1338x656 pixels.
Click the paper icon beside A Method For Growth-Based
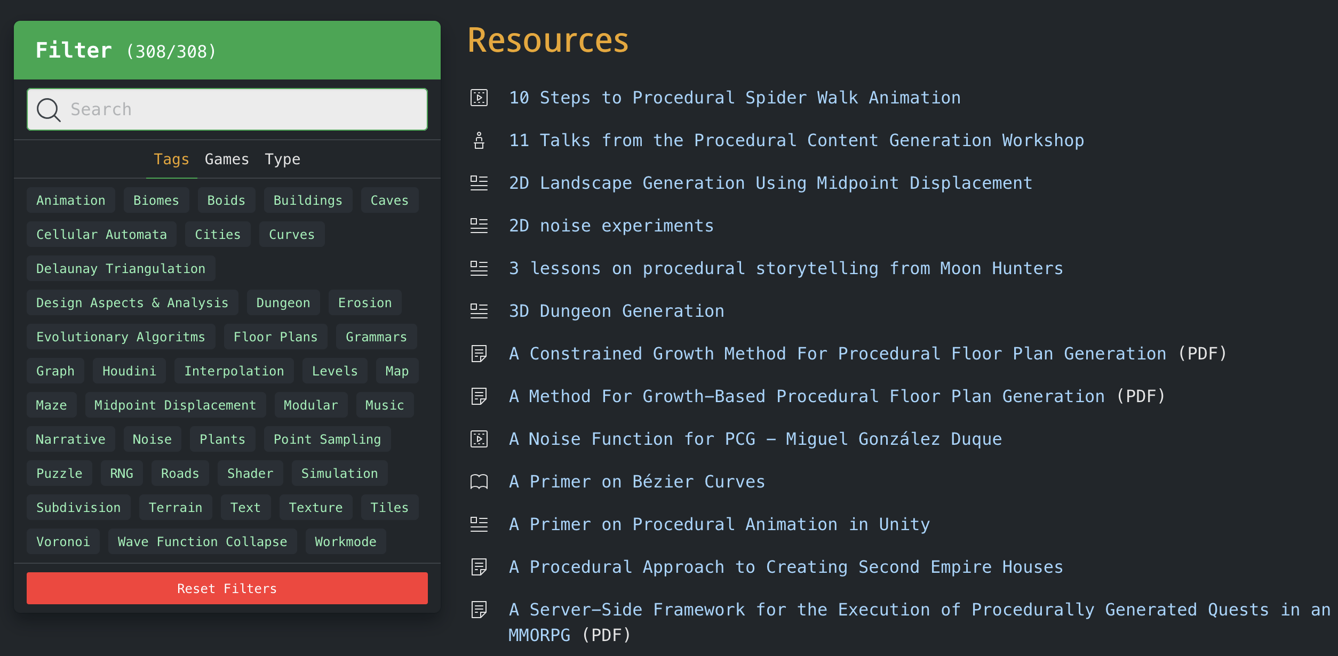tap(479, 396)
